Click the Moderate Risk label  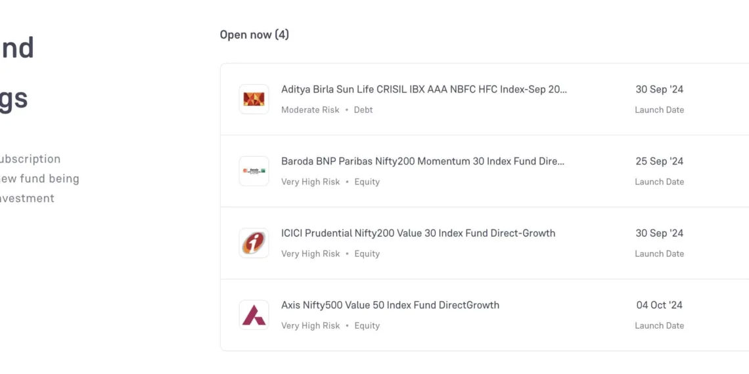[310, 110]
